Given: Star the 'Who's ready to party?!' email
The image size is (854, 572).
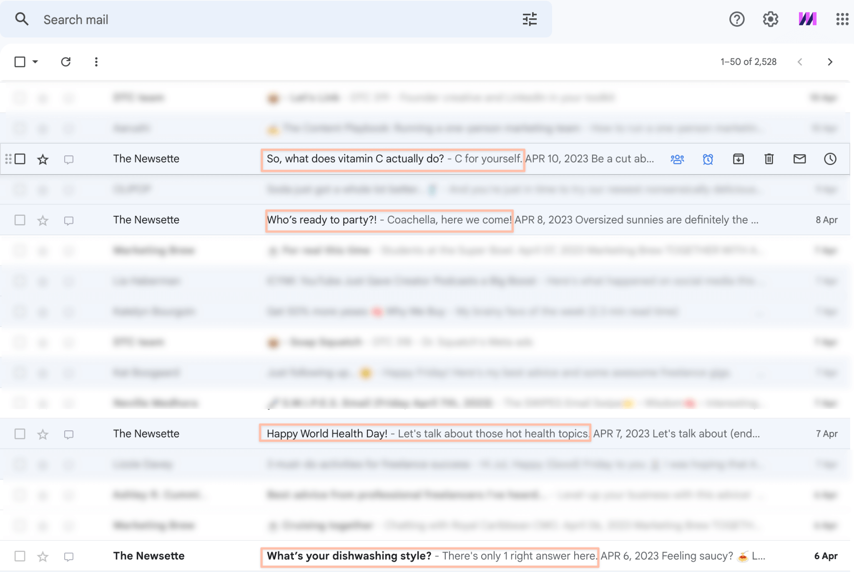Looking at the screenshot, I should 43,220.
